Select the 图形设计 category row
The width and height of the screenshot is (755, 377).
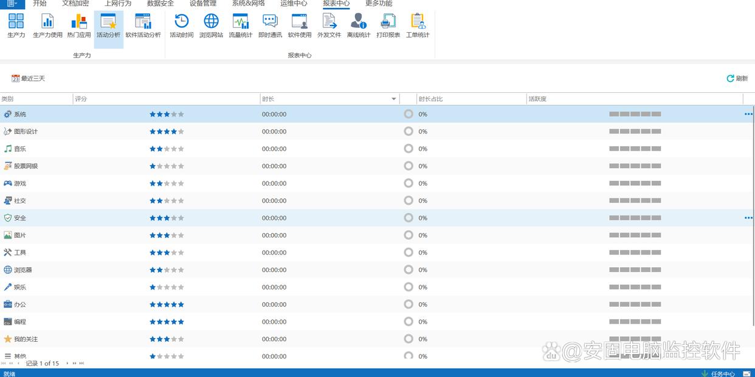coord(26,132)
